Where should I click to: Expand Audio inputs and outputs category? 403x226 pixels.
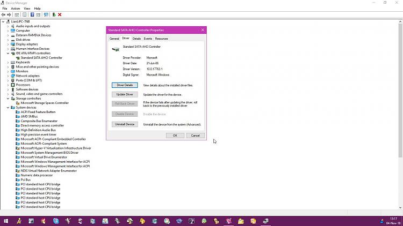click(x=8, y=26)
